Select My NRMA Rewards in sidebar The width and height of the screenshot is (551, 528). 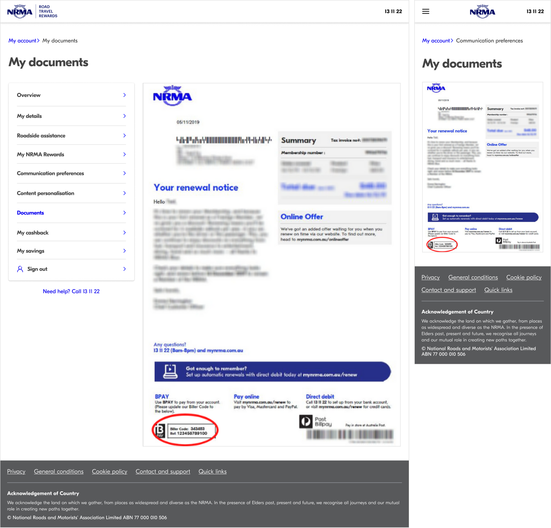point(71,154)
